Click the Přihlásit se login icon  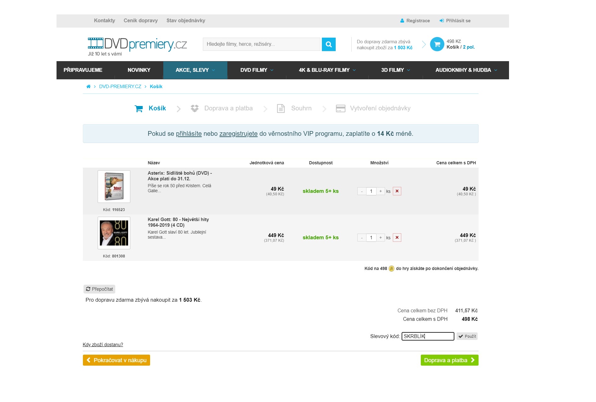click(442, 21)
